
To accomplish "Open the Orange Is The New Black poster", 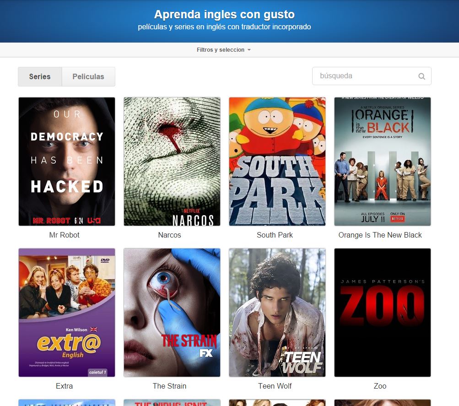I will coord(382,162).
